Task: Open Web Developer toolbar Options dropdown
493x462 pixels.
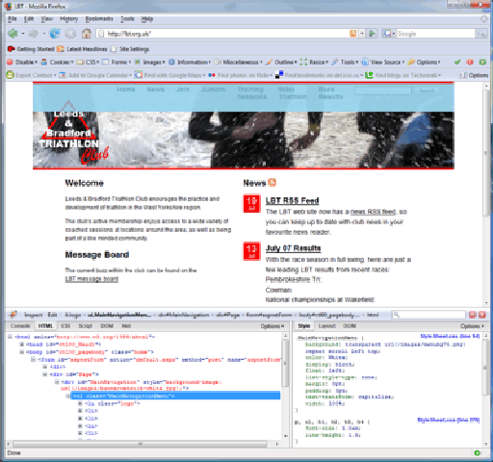Action: coord(425,62)
